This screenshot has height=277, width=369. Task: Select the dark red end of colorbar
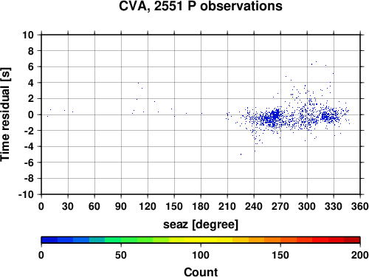[352, 240]
